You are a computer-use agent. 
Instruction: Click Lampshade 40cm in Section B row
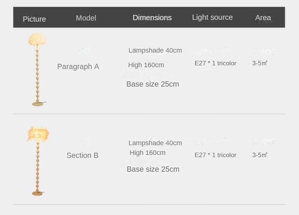pyautogui.click(x=155, y=143)
